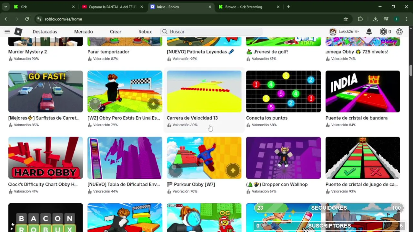
Task: Switch to the first Kick tab
Action: coord(44,7)
